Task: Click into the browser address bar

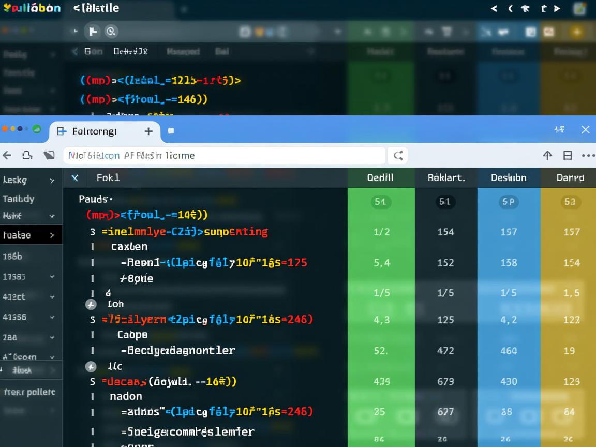Action: [x=225, y=155]
